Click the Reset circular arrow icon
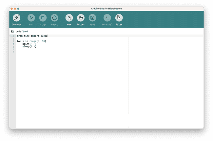Viewport: 213px width, 141px height. (54, 18)
